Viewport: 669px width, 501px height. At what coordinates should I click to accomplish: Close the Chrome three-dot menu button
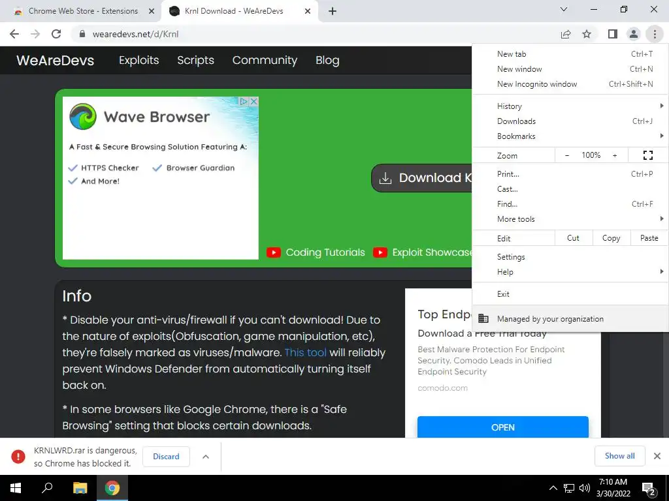point(655,34)
